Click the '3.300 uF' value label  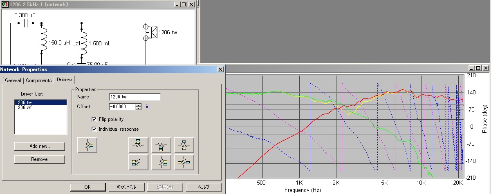(x=25, y=15)
